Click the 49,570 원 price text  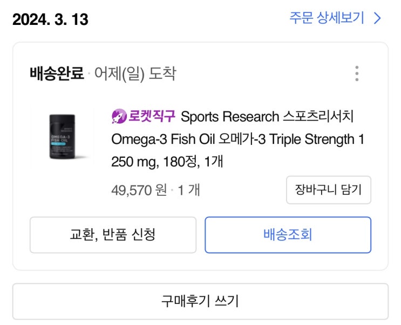139,190
